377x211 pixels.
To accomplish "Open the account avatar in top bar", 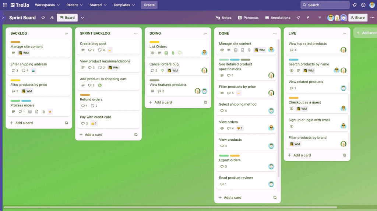I will [372, 5].
